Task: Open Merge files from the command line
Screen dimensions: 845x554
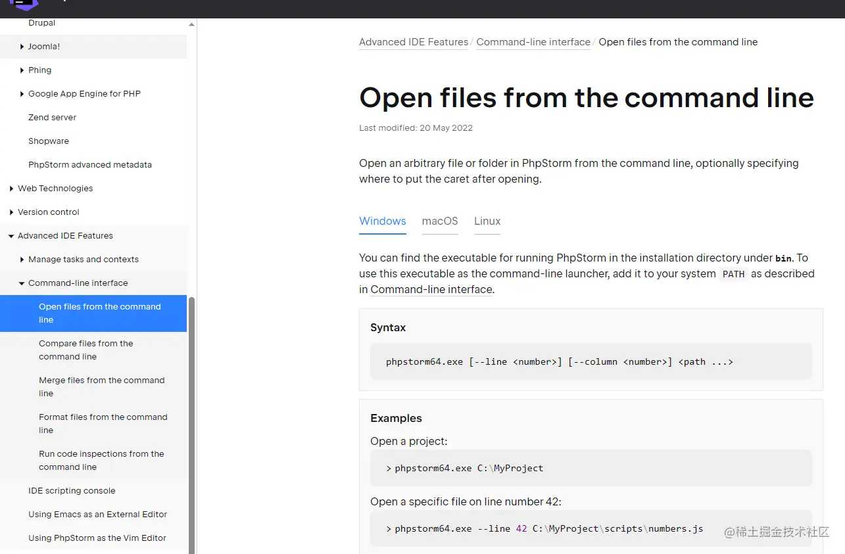Action: (x=102, y=387)
